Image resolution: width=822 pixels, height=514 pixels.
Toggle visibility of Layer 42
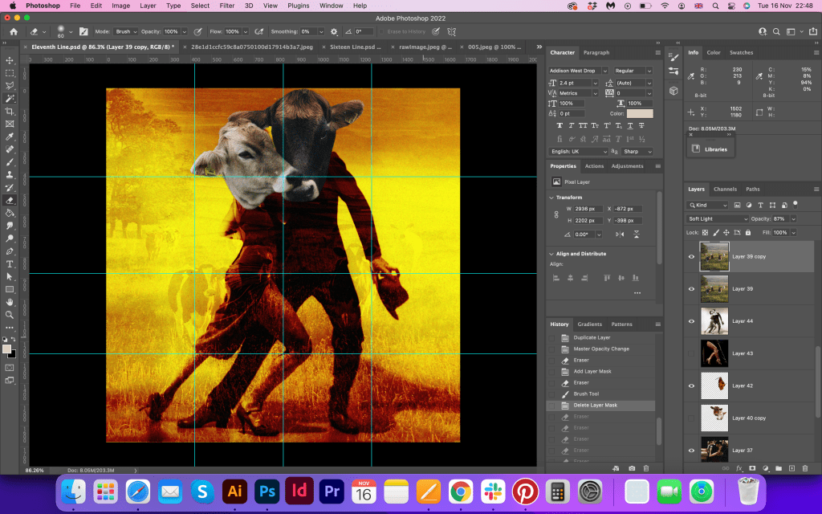click(x=691, y=385)
